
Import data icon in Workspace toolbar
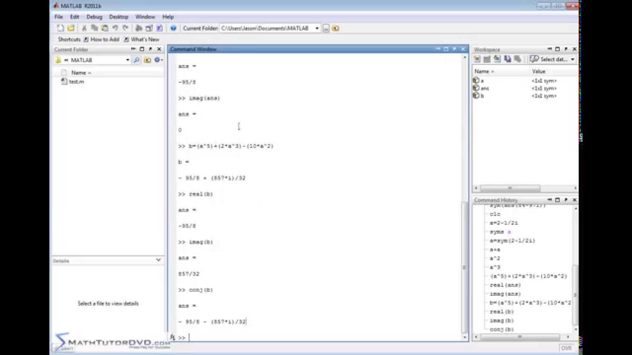pos(497,59)
